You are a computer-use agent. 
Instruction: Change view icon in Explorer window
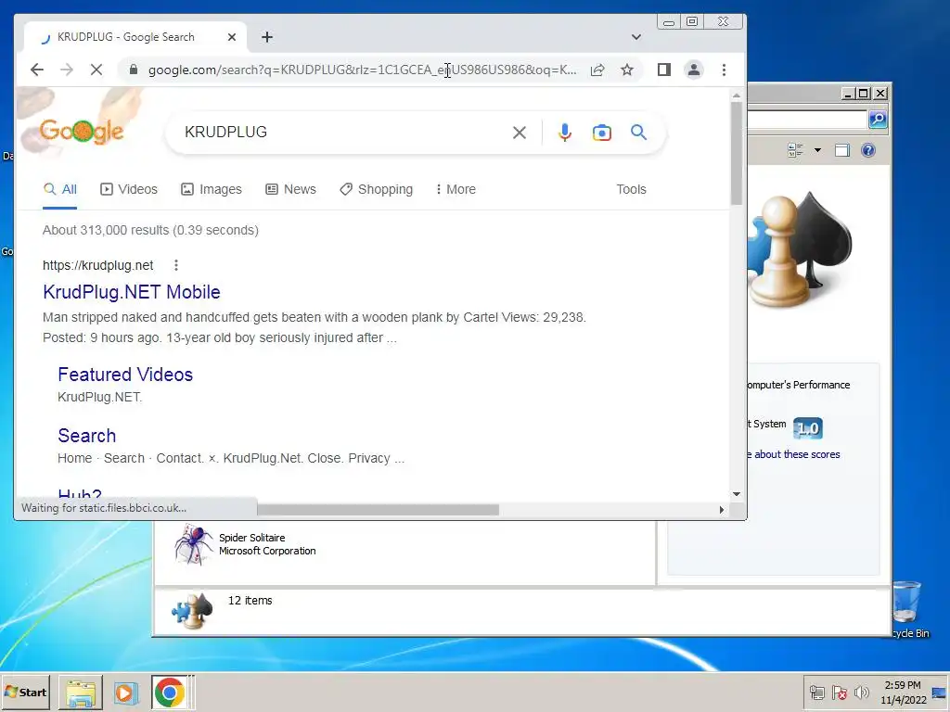pos(795,150)
